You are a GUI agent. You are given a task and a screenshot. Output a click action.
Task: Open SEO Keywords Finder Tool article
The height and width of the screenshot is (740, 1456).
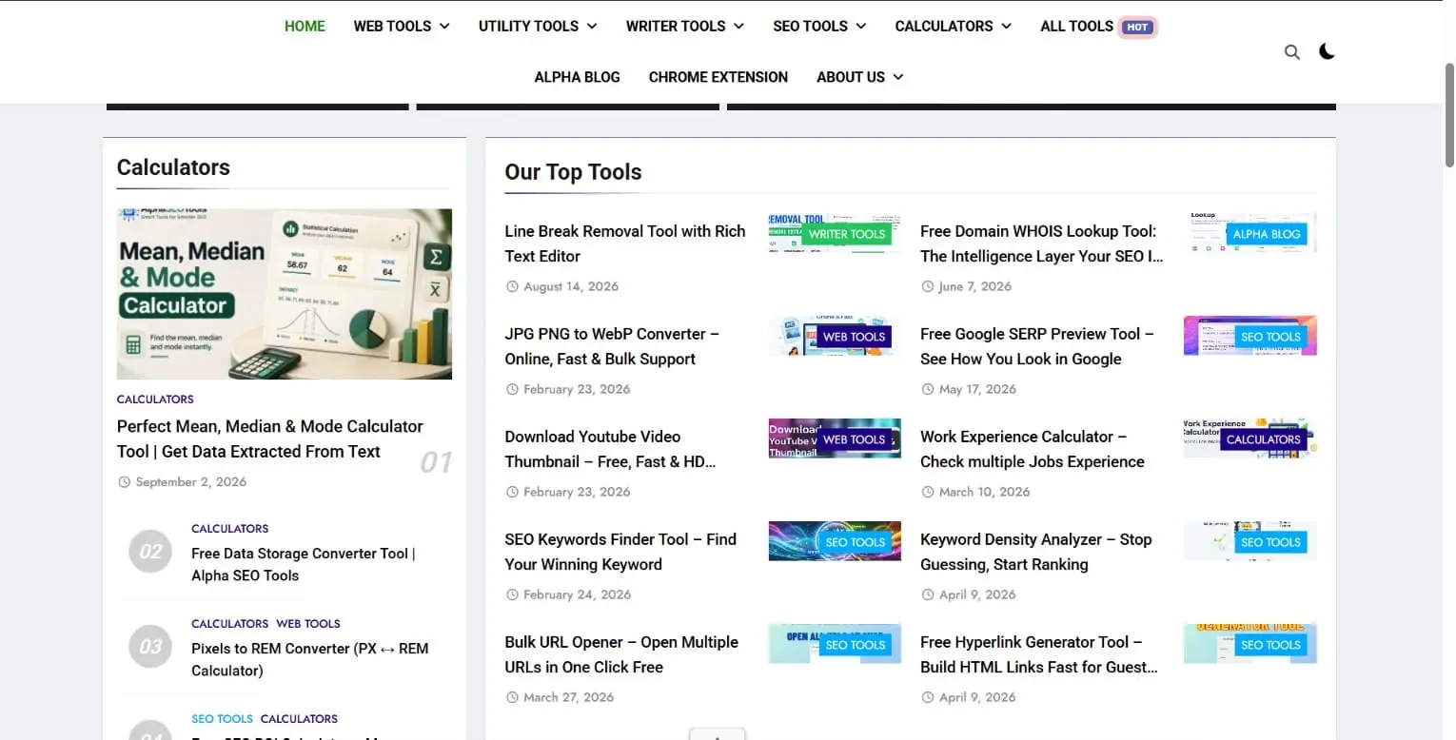620,552
